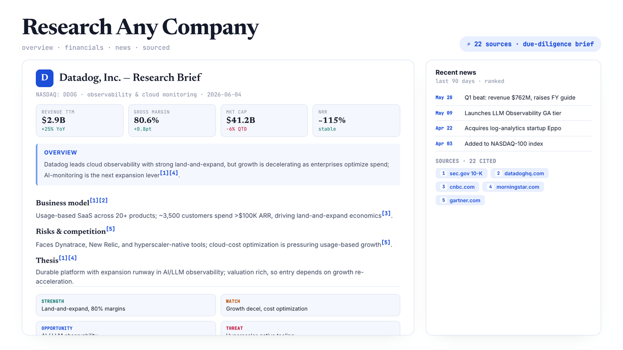This screenshot has height=350, width=623.
Task: Click the Risks & competition section heading
Action: [x=71, y=231]
